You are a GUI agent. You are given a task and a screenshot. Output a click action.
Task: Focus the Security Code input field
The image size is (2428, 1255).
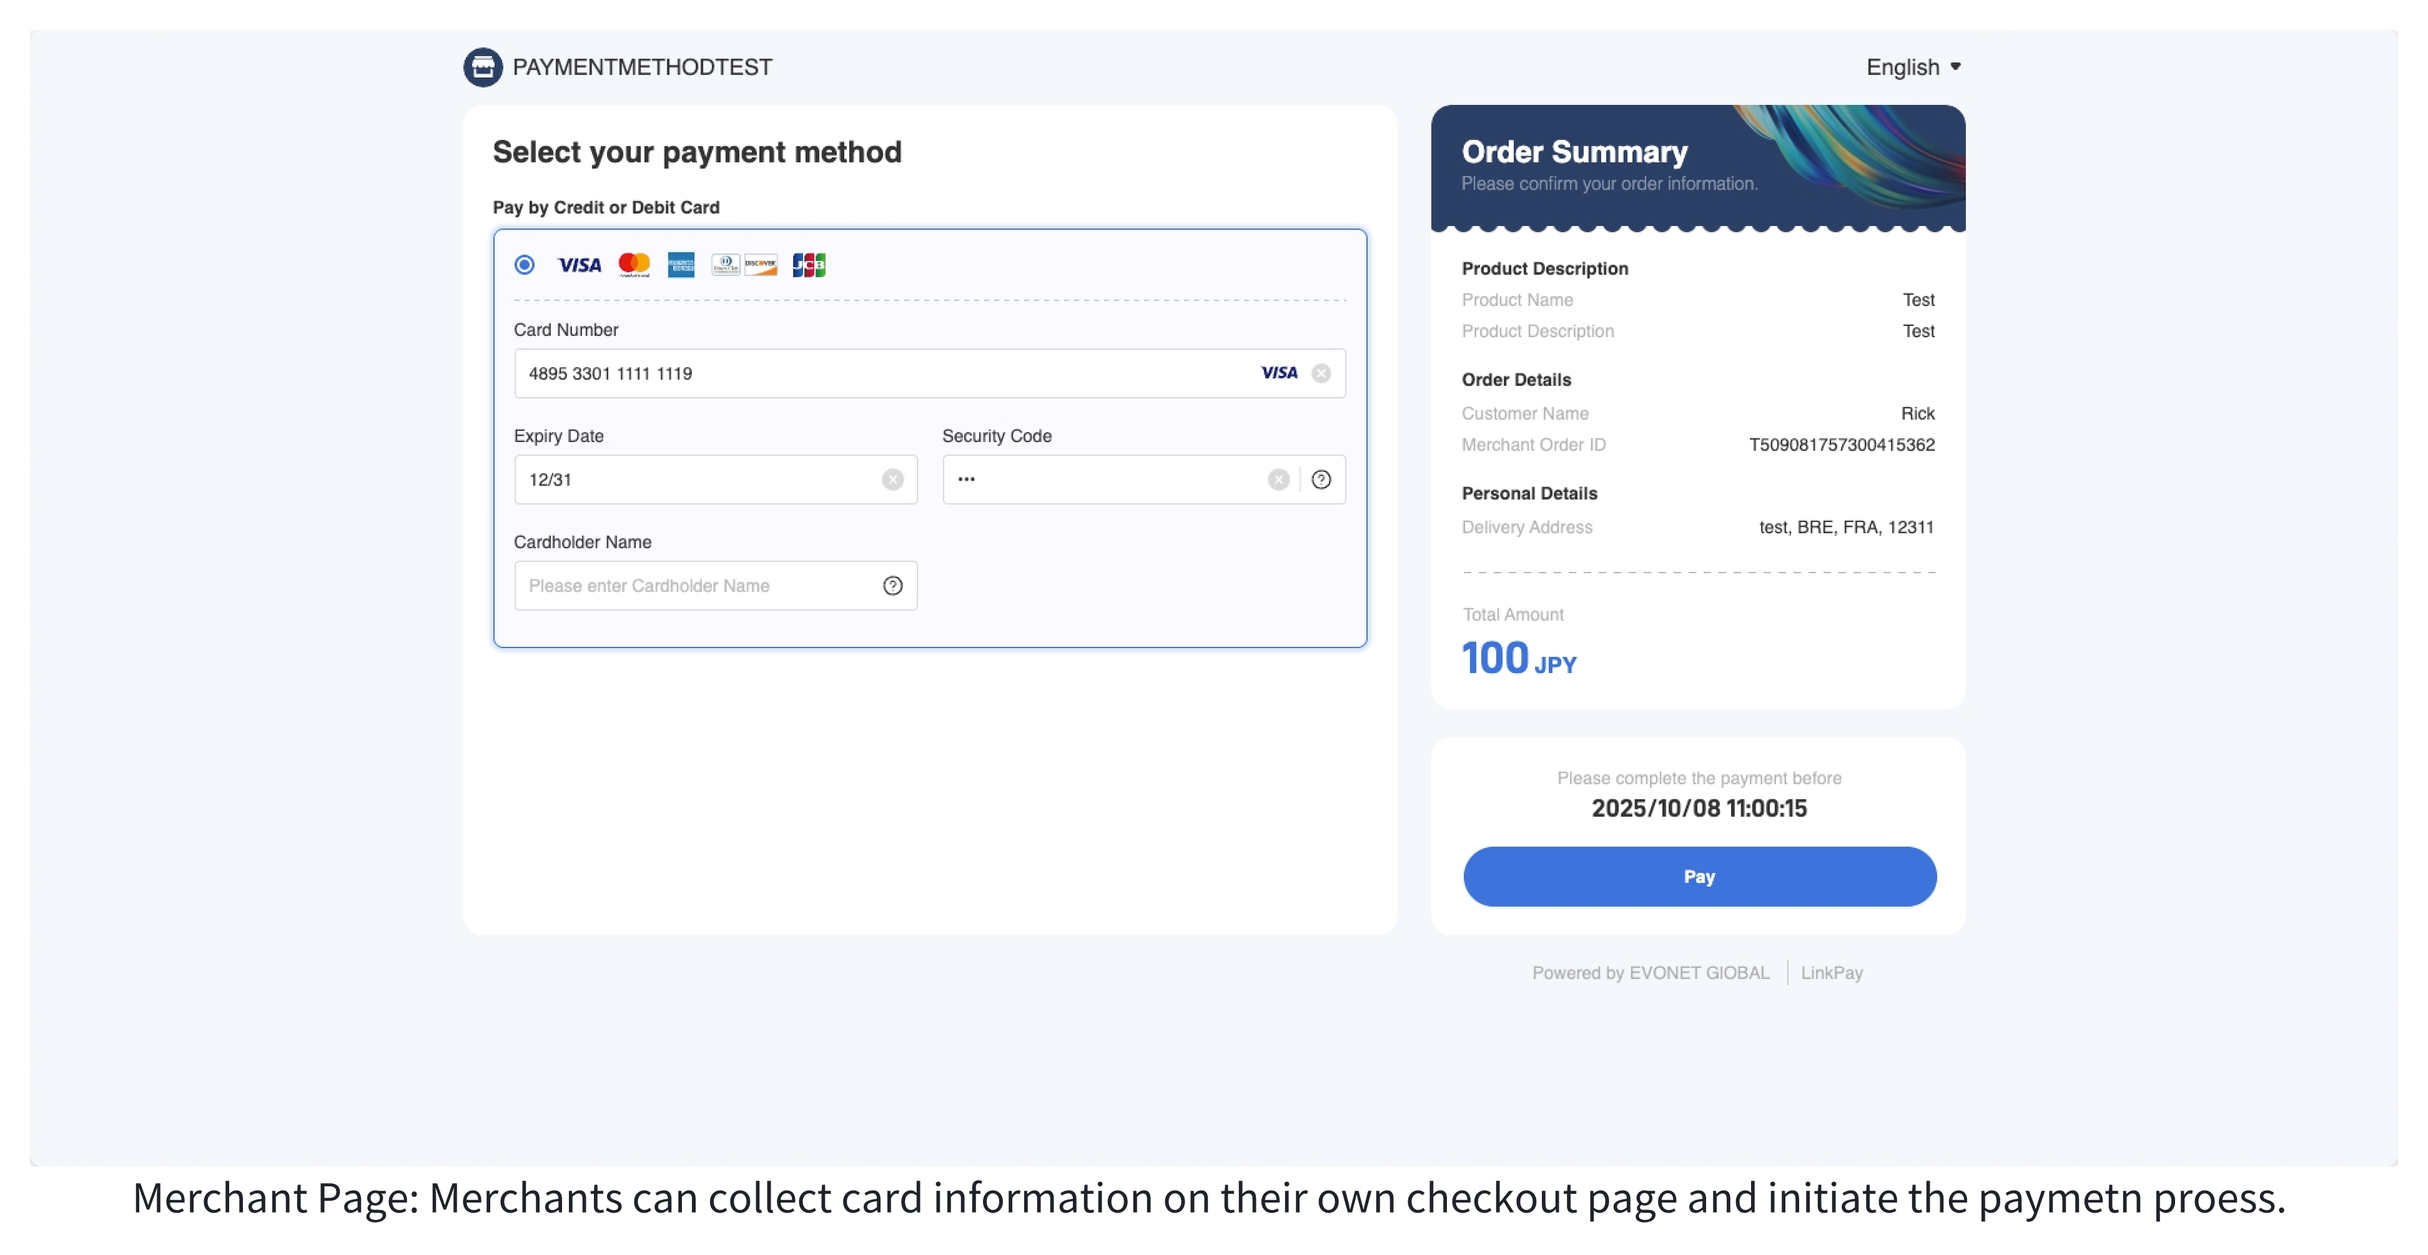pyautogui.click(x=1143, y=480)
